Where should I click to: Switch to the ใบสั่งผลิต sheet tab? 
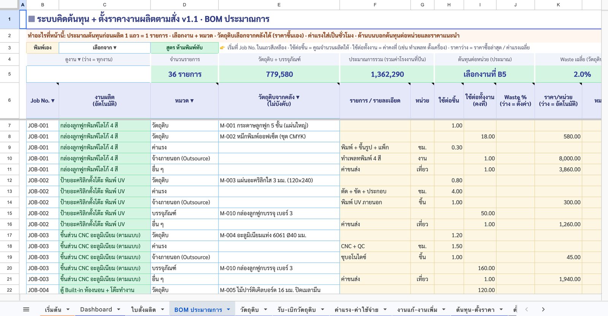tap(143, 310)
